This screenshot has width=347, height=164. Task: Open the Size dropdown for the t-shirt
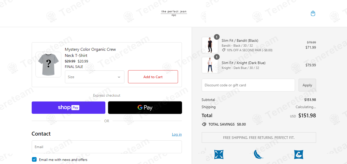[95, 77]
